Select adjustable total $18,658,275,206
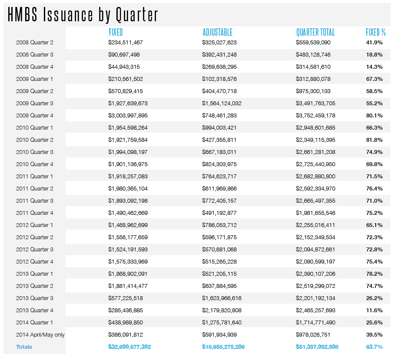The height and width of the screenshot is (354, 394). 223,347
